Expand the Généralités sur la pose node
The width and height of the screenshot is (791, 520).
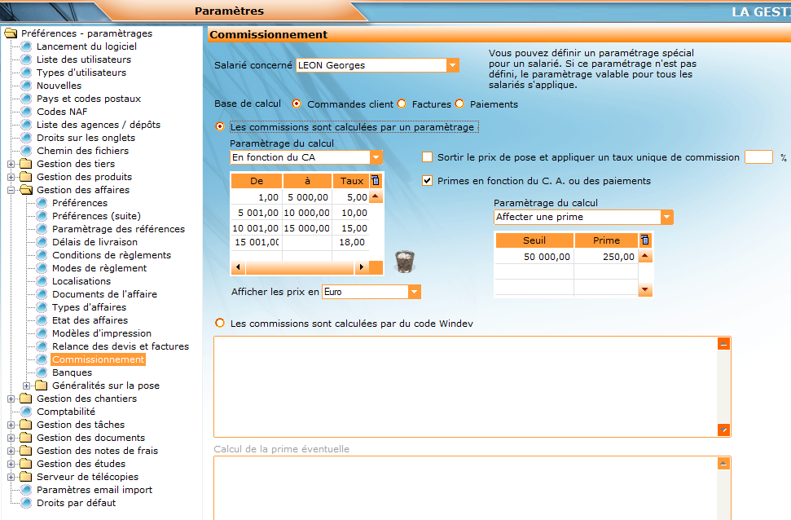click(x=26, y=386)
